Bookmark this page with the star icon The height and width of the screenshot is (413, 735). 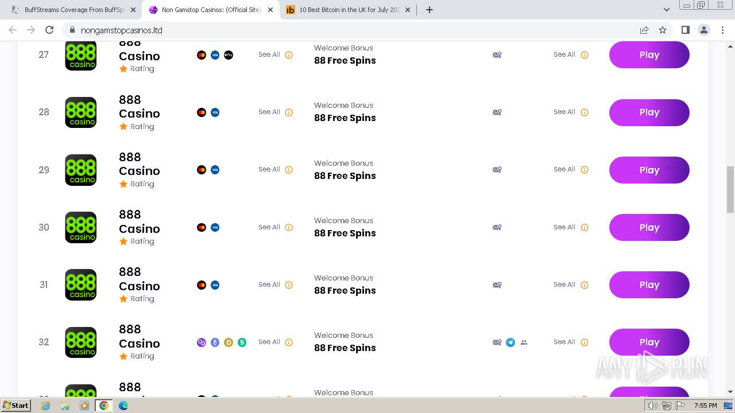(663, 30)
